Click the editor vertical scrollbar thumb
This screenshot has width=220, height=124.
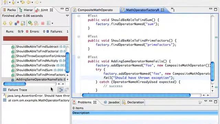tap(212, 71)
